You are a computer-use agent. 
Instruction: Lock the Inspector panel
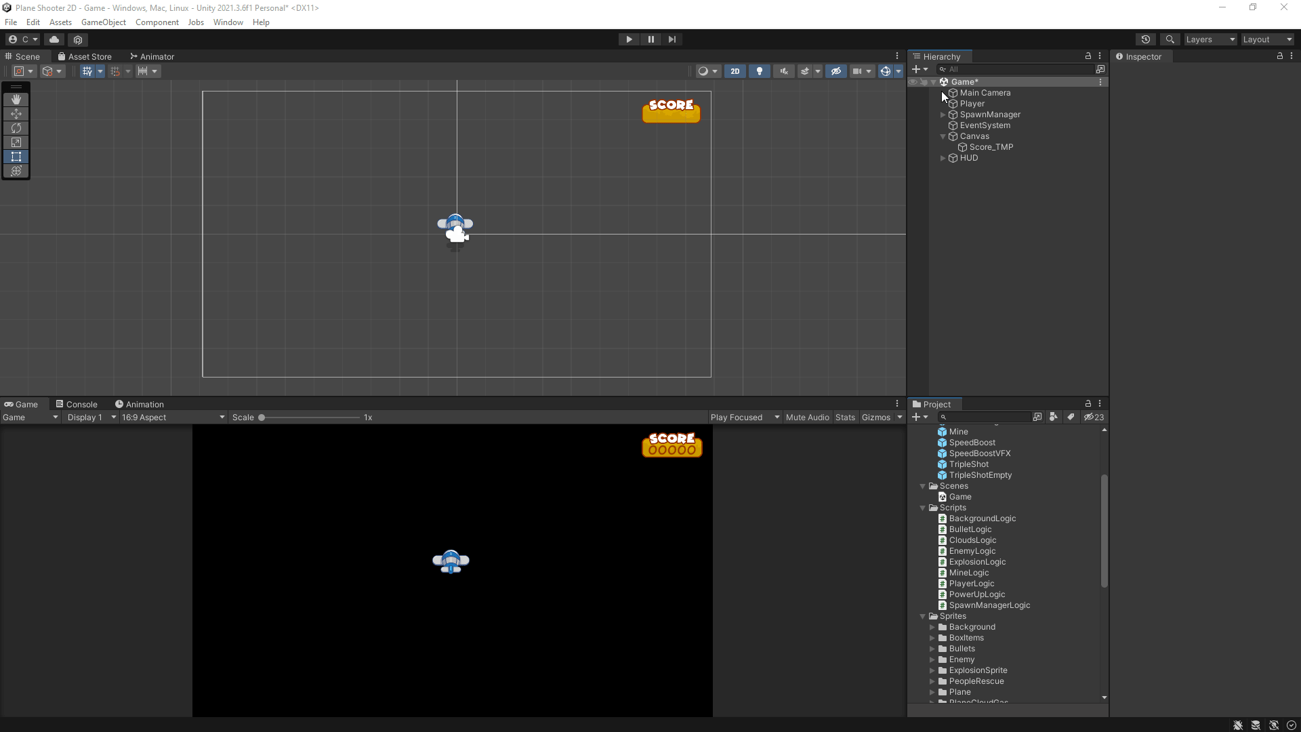pos(1280,56)
